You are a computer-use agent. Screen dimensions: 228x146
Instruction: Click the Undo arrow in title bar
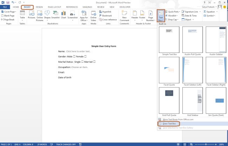tap(13, 2)
